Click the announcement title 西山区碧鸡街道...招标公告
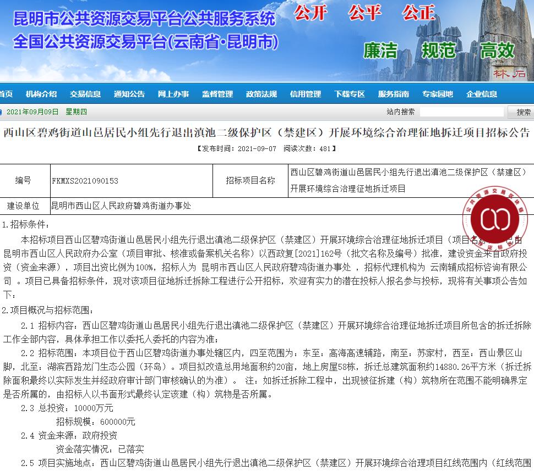 pyautogui.click(x=266, y=132)
